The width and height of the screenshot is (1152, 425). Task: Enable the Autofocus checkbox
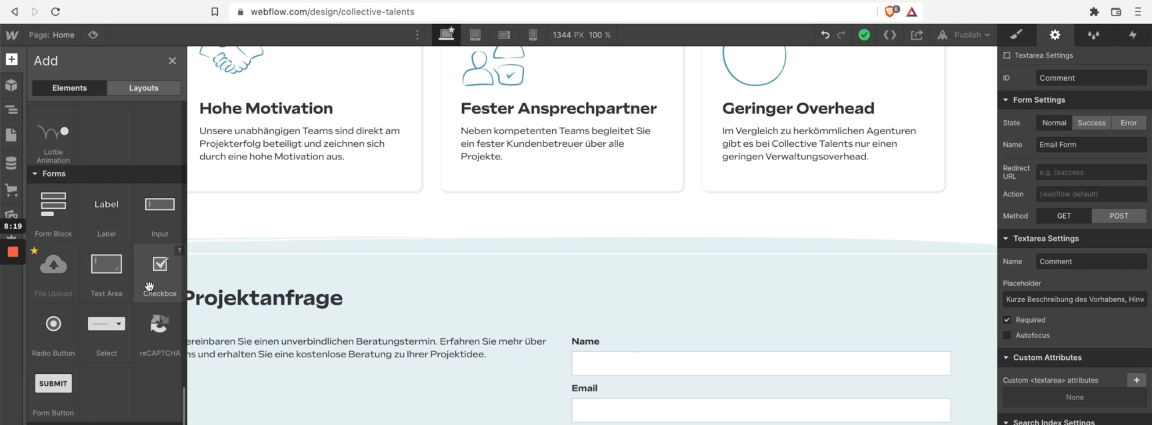(x=1007, y=335)
